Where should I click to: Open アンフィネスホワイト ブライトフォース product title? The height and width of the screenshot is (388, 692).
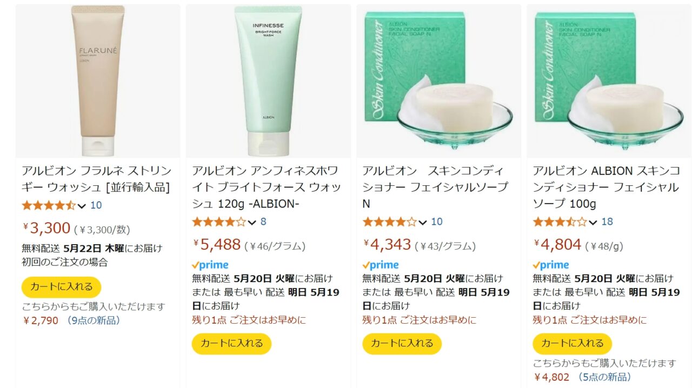click(267, 188)
